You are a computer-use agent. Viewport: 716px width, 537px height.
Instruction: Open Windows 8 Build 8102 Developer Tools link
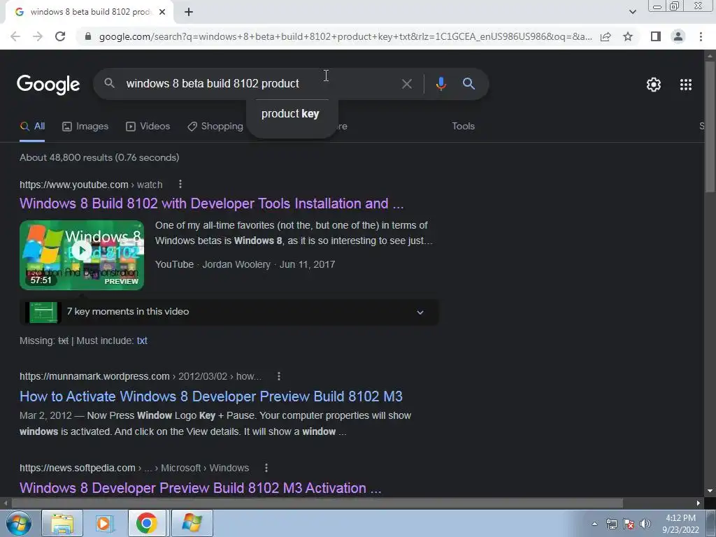click(211, 203)
